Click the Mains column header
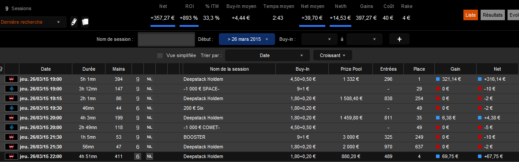 (118, 69)
